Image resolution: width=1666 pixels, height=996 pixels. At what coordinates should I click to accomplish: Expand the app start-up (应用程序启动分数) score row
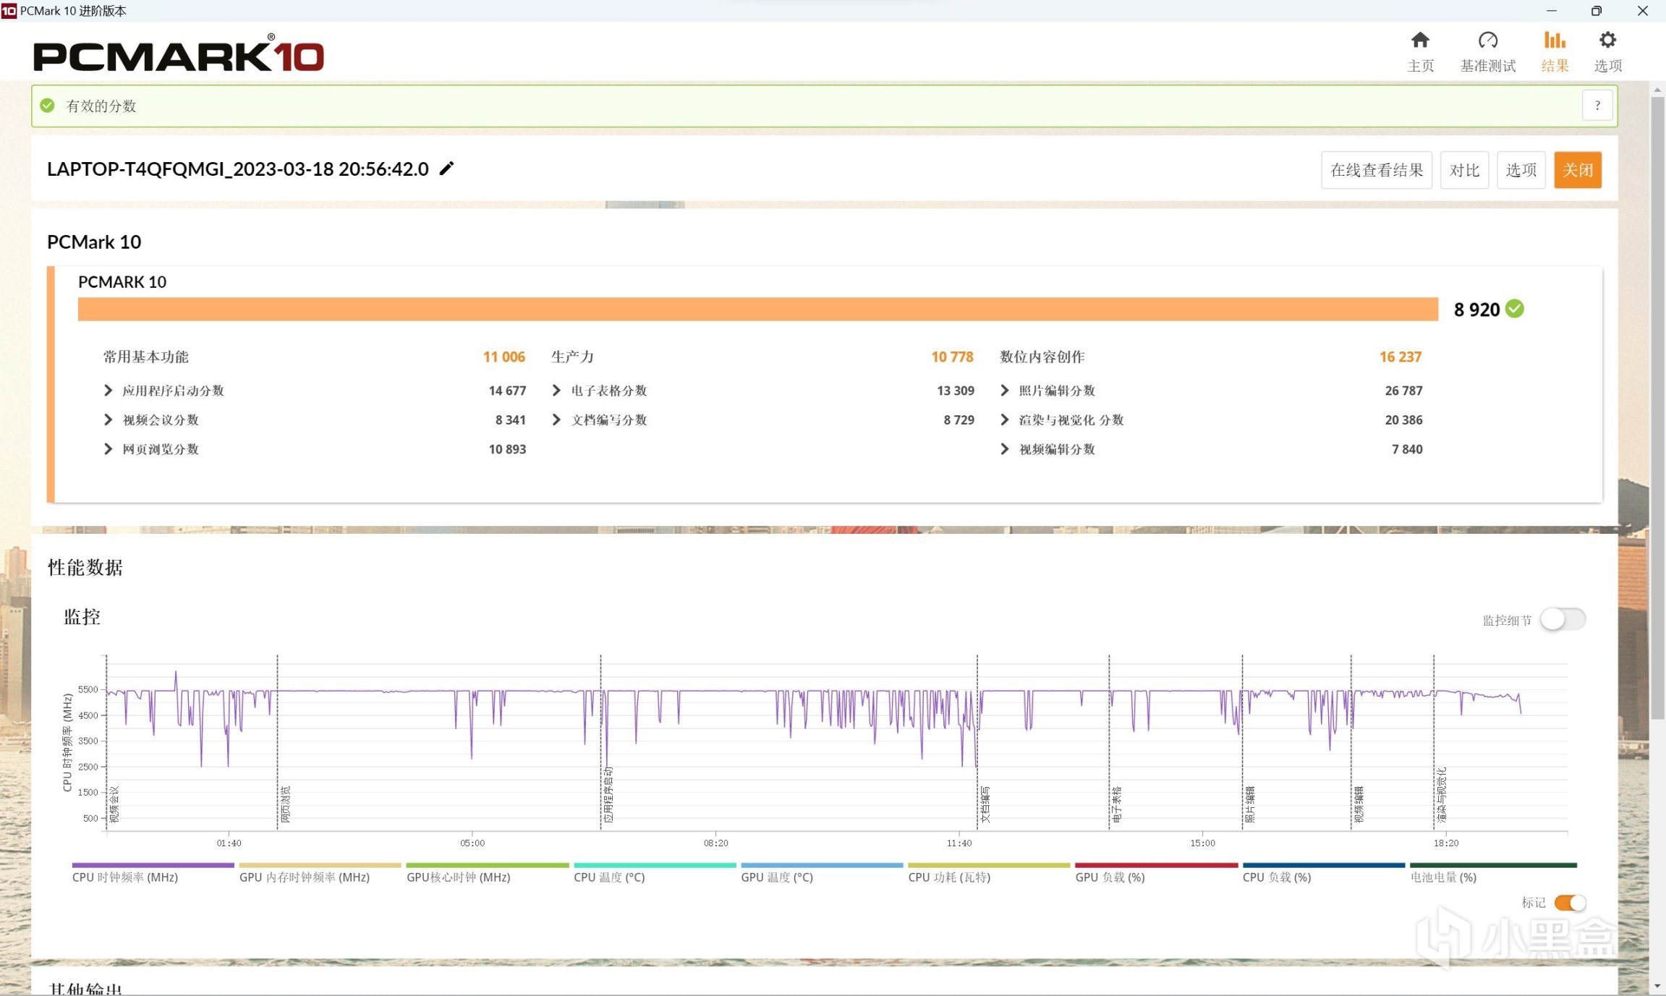[x=109, y=391]
